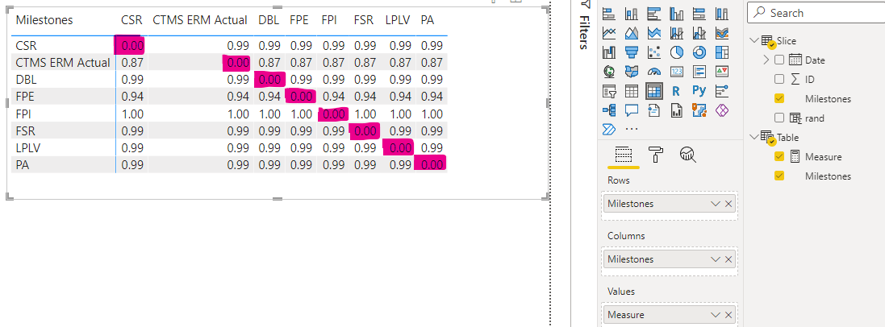The width and height of the screenshot is (885, 327).
Task: Sort by CTMS ERM Actual column header
Action: point(200,20)
